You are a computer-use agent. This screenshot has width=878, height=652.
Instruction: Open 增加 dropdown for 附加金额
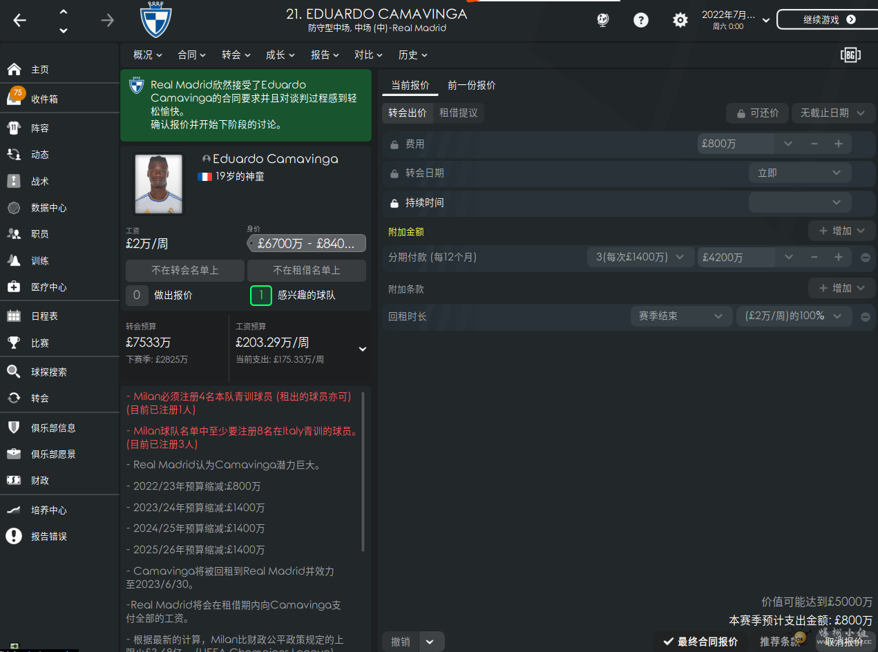pos(841,231)
